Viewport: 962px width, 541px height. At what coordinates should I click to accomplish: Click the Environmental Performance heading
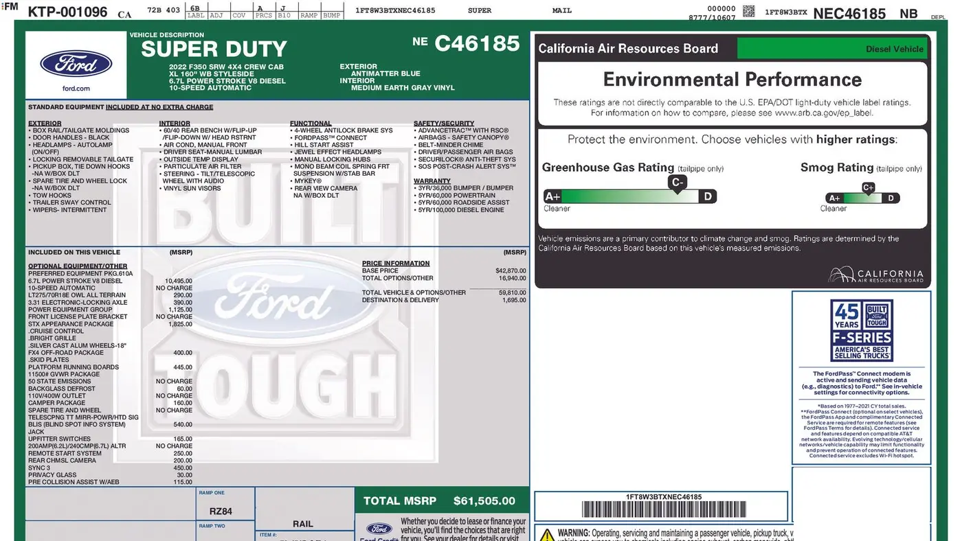732,80
